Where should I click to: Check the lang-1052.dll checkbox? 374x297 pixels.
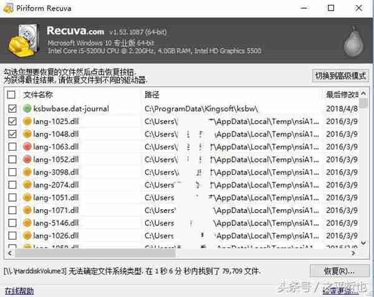[12, 159]
